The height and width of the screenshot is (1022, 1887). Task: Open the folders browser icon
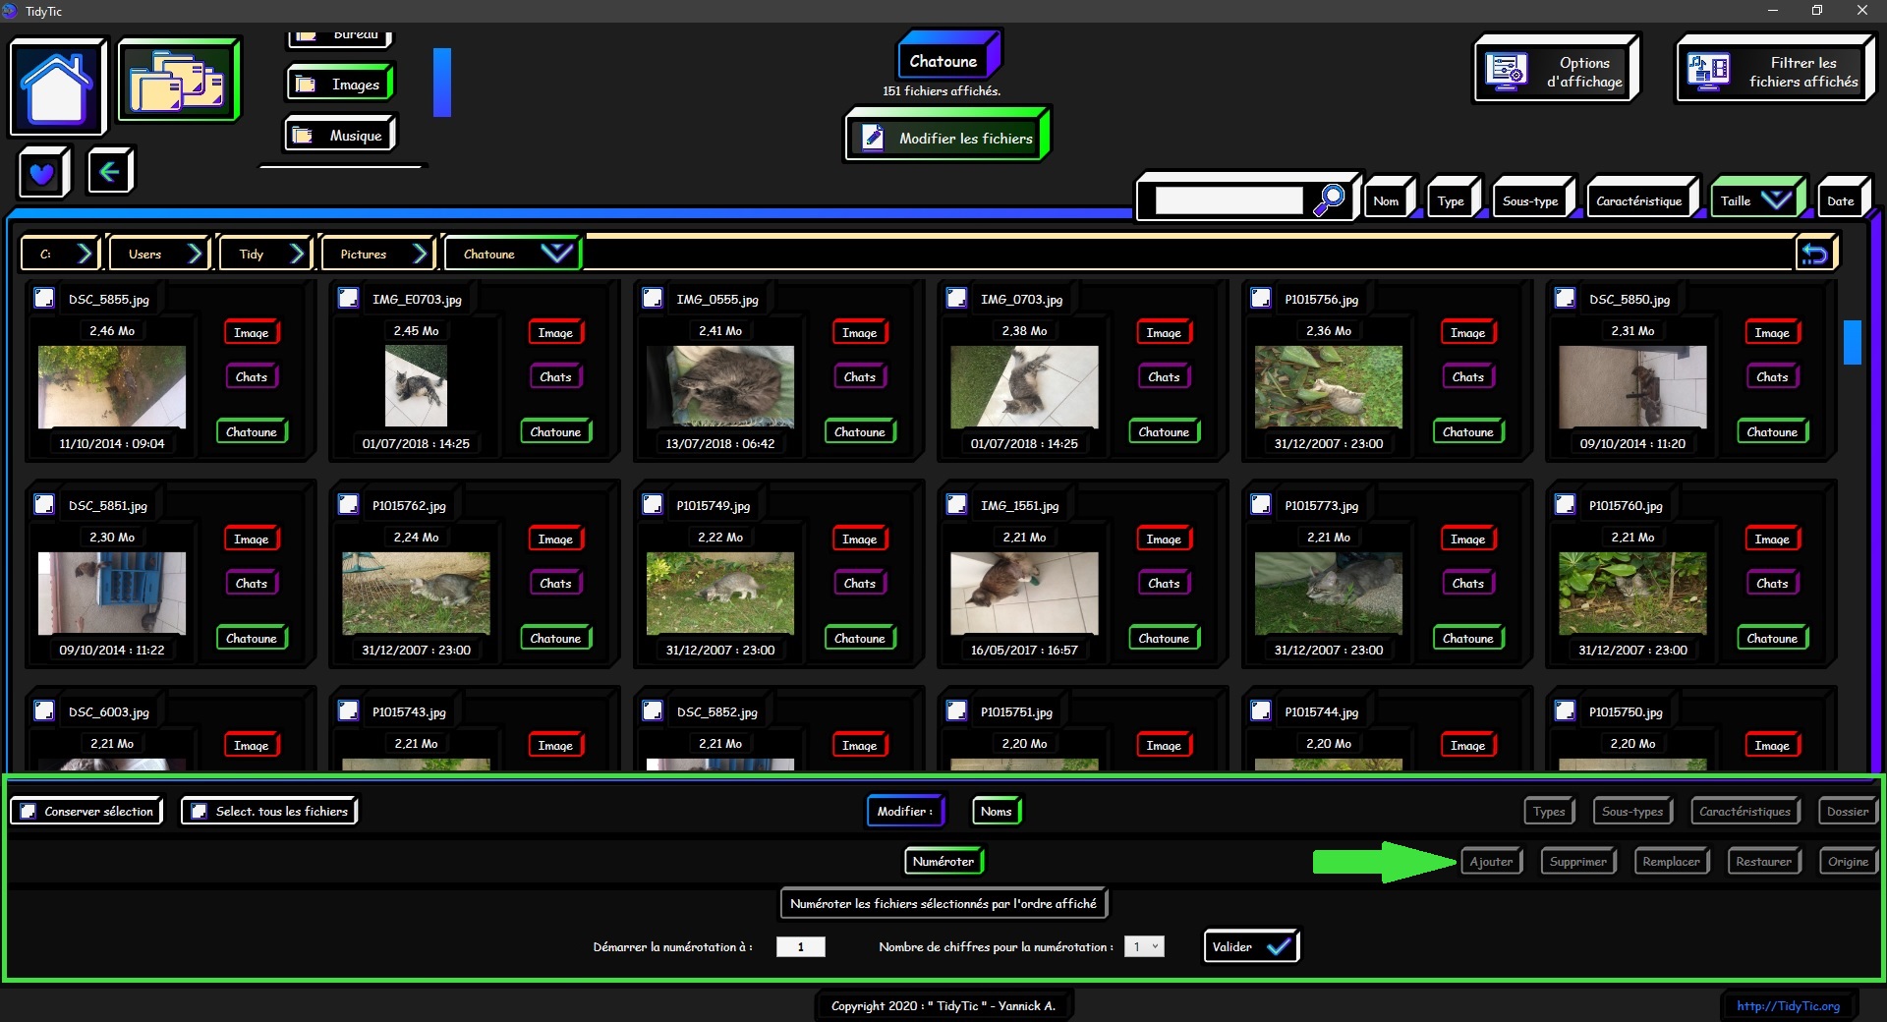pyautogui.click(x=178, y=80)
